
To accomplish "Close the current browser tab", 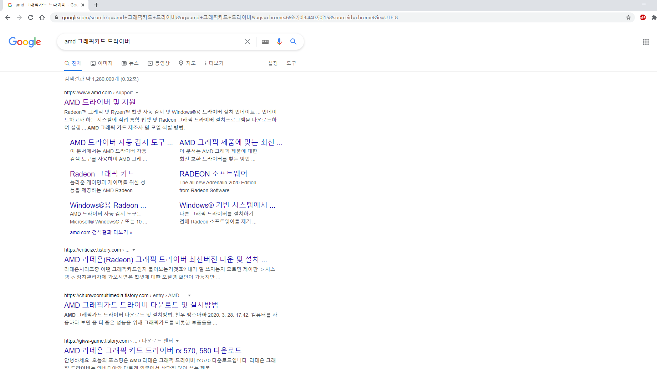I will point(83,5).
